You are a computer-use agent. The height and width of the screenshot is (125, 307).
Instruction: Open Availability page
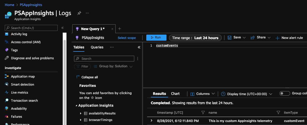(19, 109)
